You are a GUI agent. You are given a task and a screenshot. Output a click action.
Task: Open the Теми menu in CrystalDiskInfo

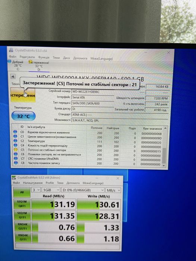coord(56,57)
